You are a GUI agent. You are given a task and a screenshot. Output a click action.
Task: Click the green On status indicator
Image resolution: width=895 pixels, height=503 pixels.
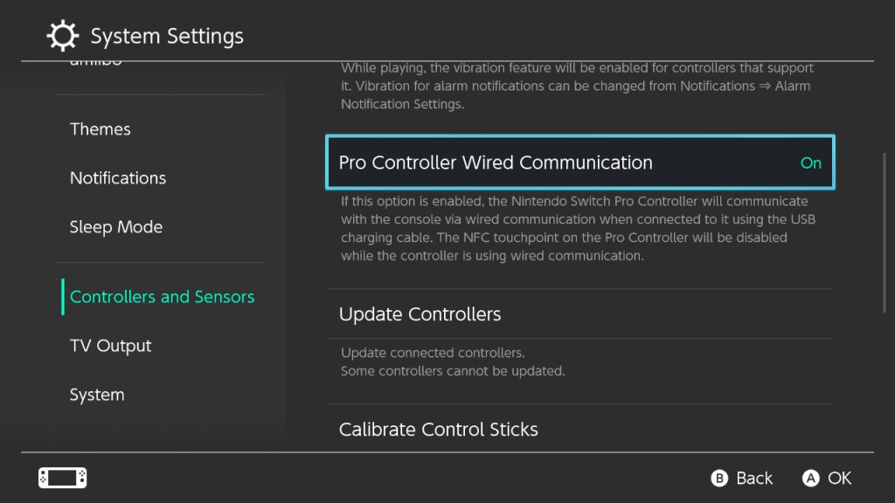coord(810,163)
